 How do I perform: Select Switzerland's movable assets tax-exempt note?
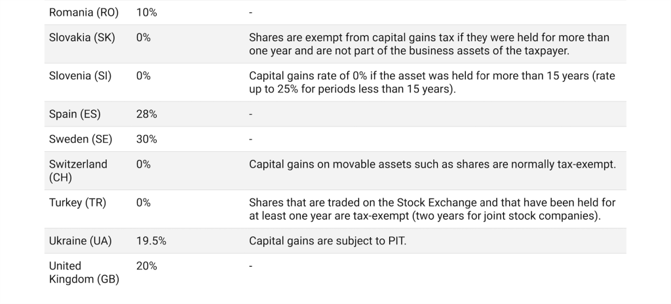[432, 164]
